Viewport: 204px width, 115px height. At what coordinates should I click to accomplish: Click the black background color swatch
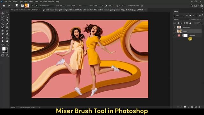pos(6,51)
